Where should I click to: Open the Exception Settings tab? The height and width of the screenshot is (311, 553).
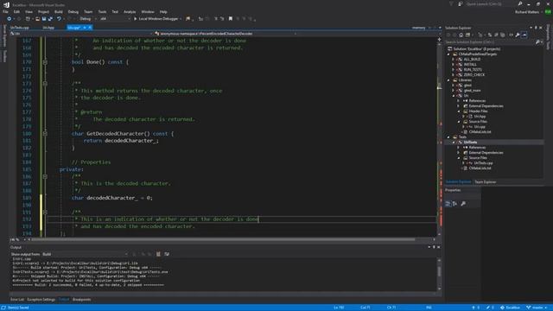pos(41,300)
